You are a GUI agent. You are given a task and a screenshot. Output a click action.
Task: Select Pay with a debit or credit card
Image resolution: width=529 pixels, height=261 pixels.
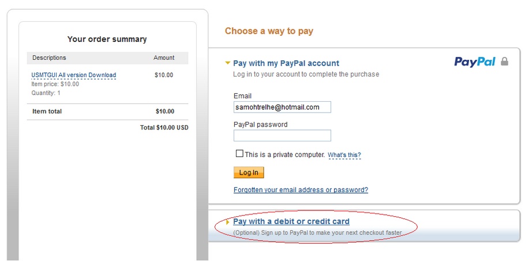[291, 222]
